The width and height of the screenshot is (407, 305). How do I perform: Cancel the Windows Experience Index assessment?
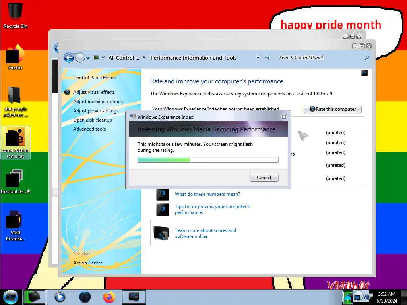pos(264,178)
